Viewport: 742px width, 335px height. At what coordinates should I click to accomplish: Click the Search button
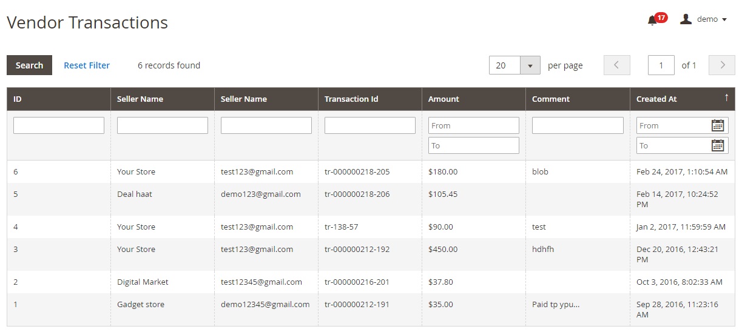[29, 65]
